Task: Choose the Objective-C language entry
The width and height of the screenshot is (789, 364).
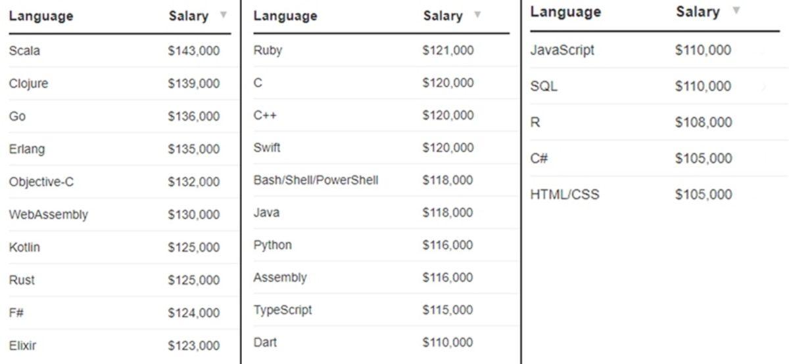Action: tap(41, 182)
